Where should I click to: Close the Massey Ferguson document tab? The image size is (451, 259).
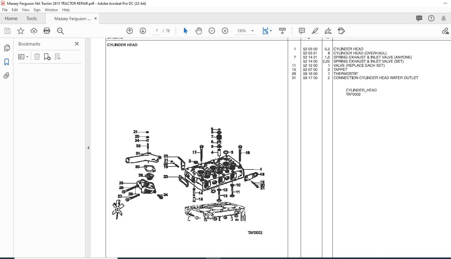pos(95,19)
